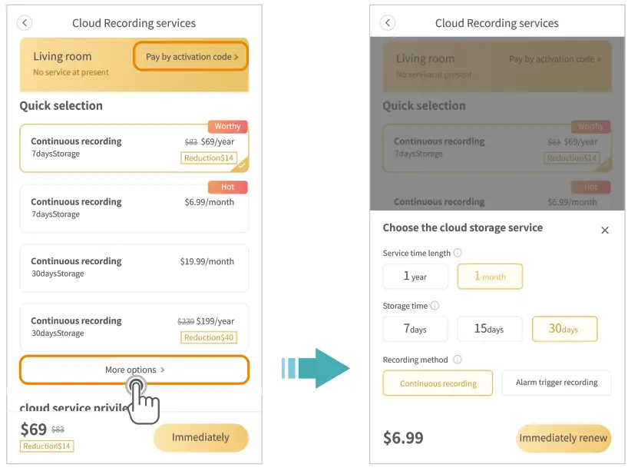Select $6.99/month 7daysStorage plan

tap(134, 207)
